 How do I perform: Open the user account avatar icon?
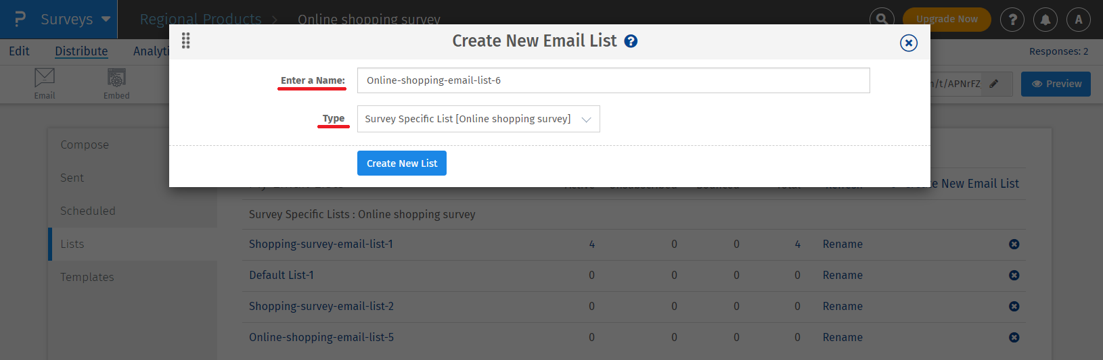coord(1079,20)
